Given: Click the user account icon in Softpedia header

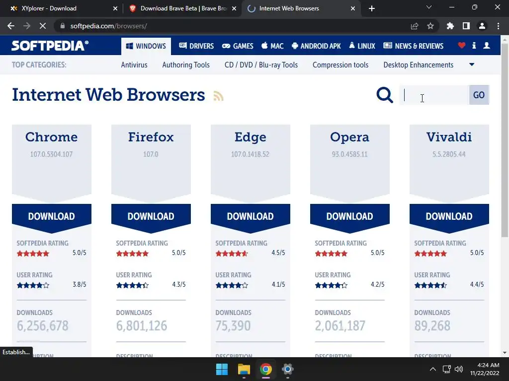Looking at the screenshot, I should tap(487, 45).
